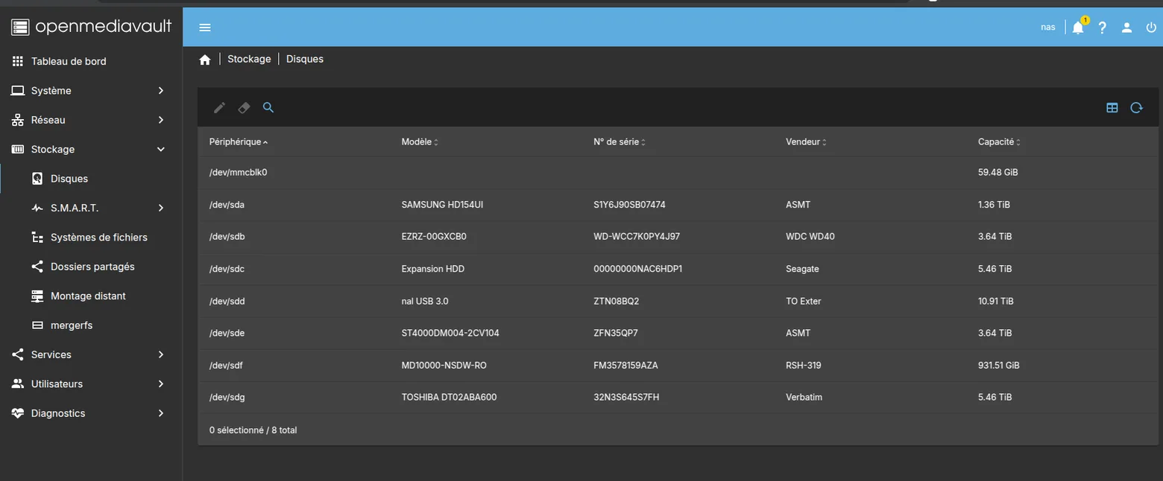The height and width of the screenshot is (481, 1163).
Task: Click the pencil edit icon in the toolbar
Action: coord(219,108)
